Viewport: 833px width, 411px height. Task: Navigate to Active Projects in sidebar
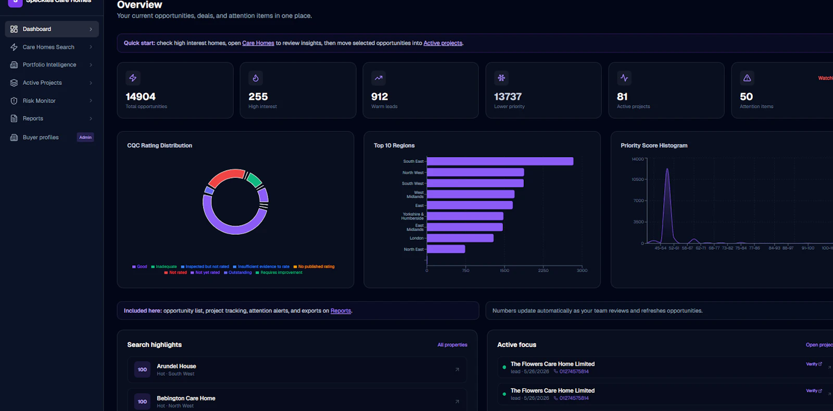click(x=52, y=83)
